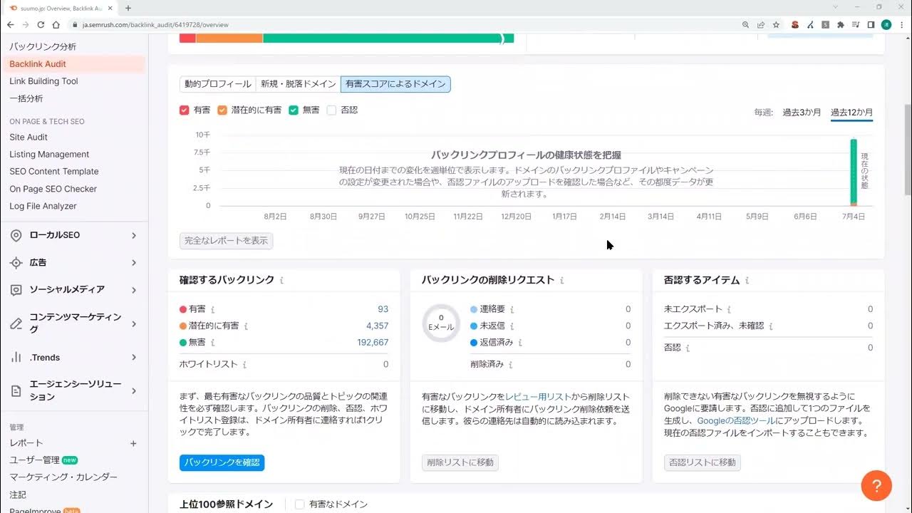Image resolution: width=912 pixels, height=513 pixels.
Task: Bookmark this page with the star icon
Action: pos(776,24)
